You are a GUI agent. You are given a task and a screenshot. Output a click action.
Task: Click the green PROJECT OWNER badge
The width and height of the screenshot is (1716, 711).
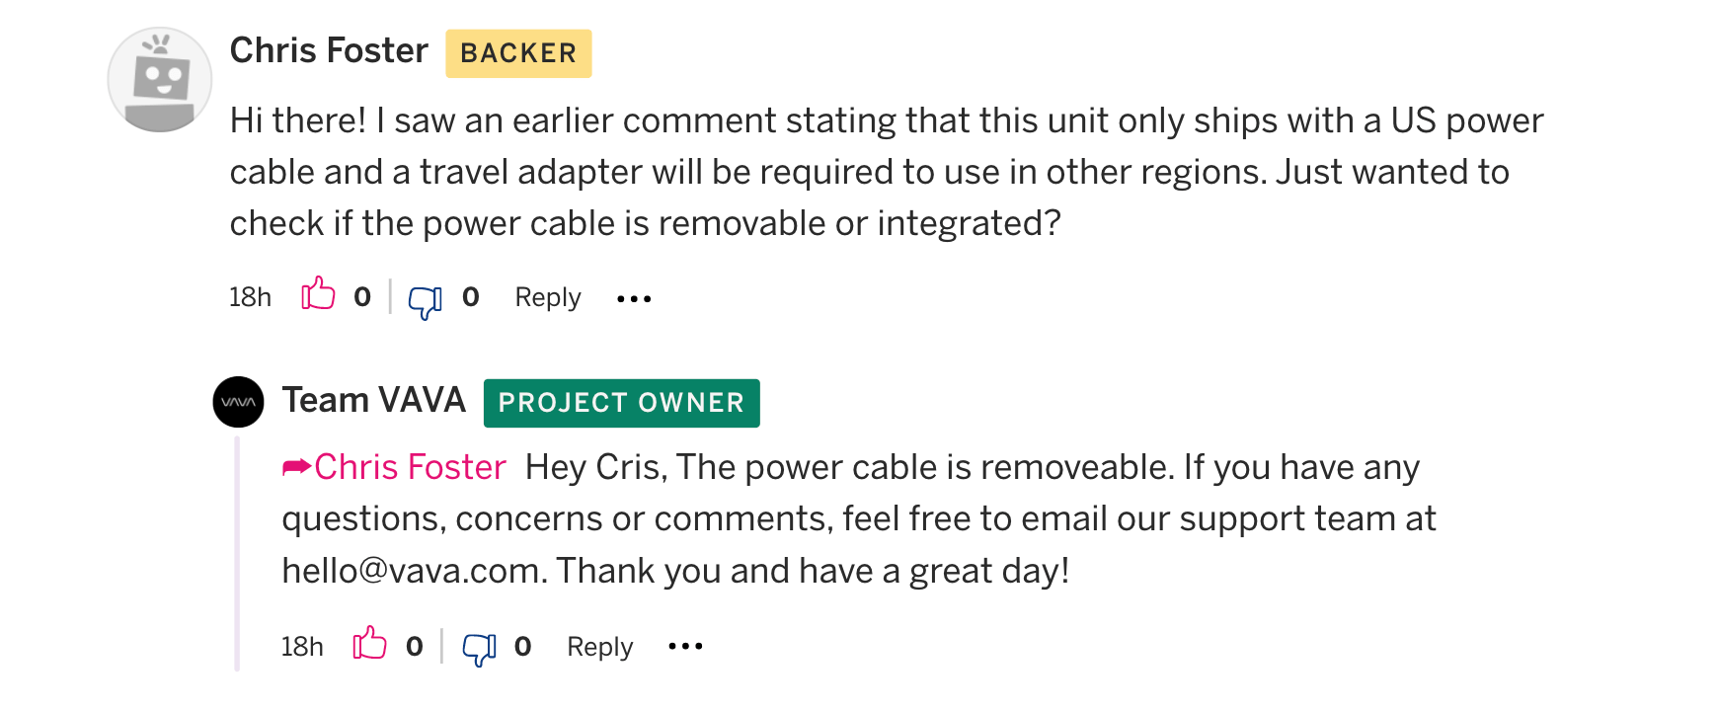coord(621,403)
